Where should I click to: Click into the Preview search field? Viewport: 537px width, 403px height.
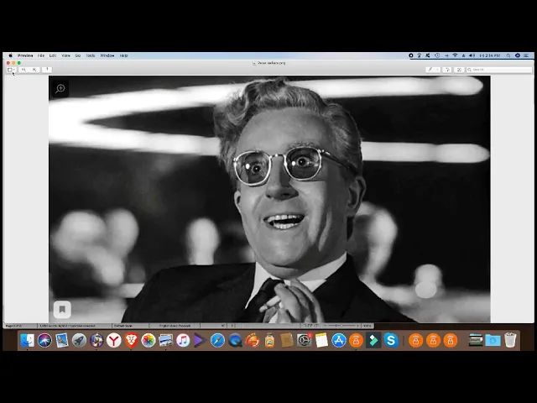pos(499,70)
